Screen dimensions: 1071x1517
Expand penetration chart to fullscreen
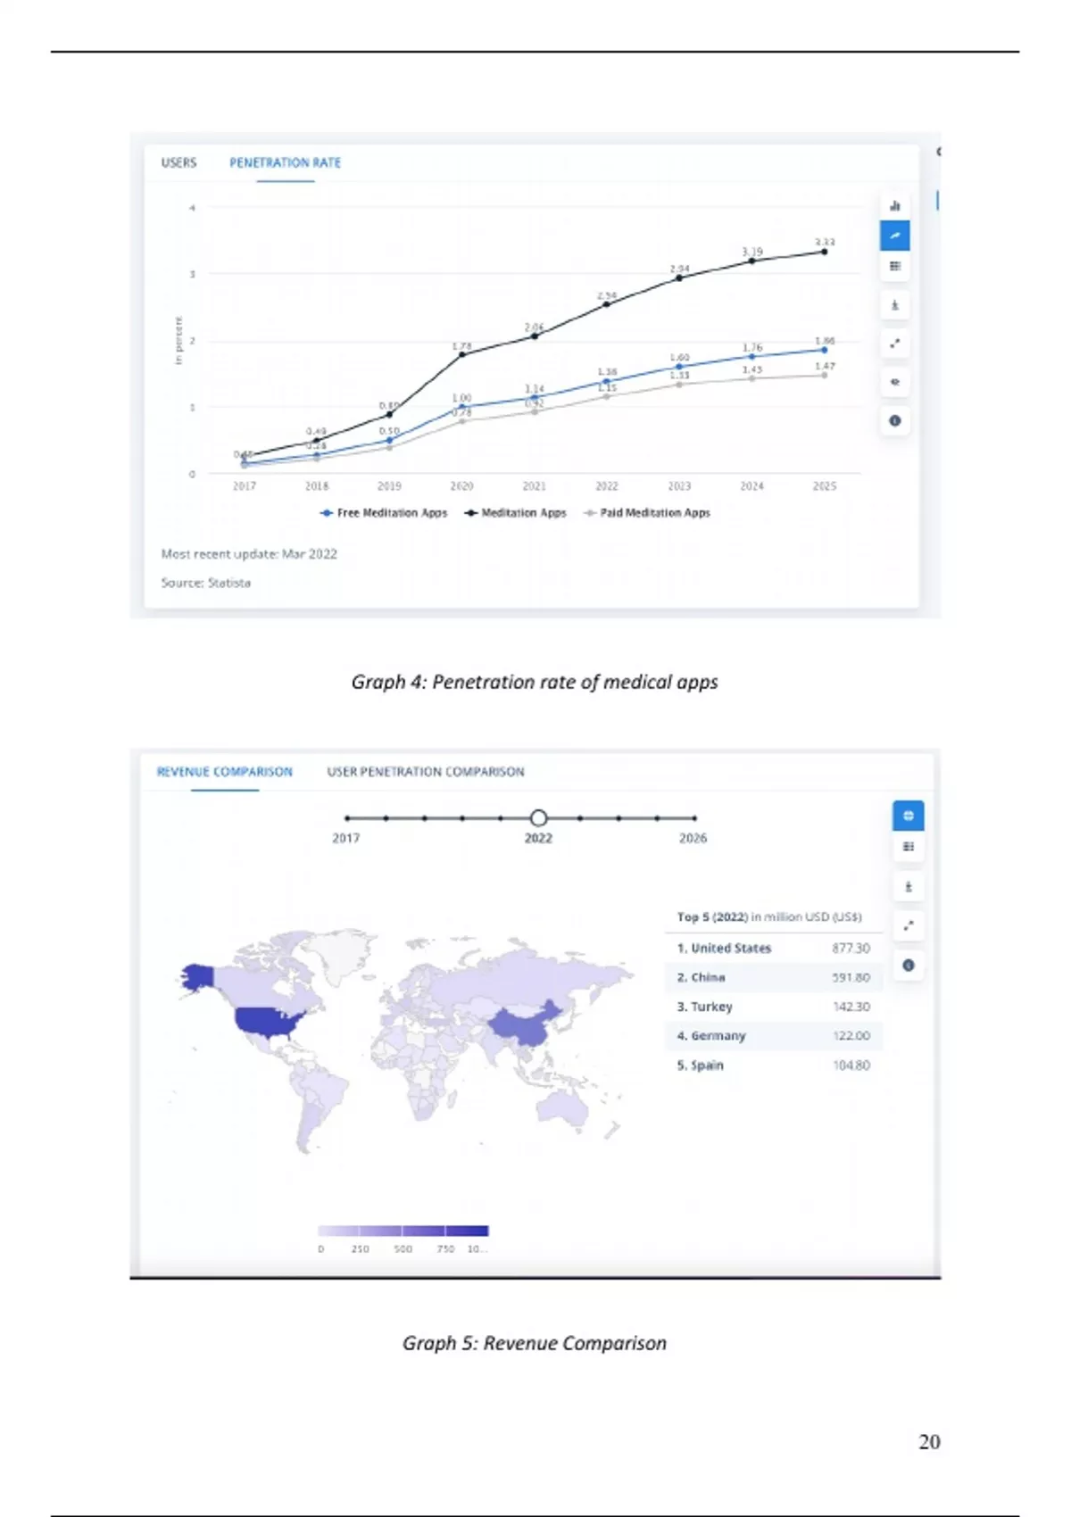pos(894,344)
